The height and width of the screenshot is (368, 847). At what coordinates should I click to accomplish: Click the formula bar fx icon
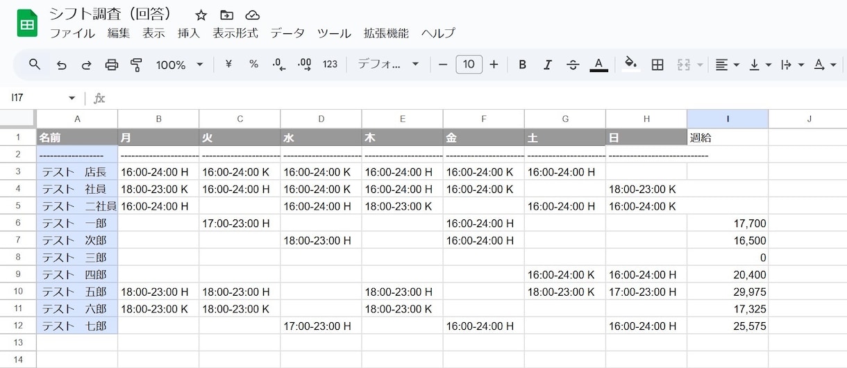99,98
